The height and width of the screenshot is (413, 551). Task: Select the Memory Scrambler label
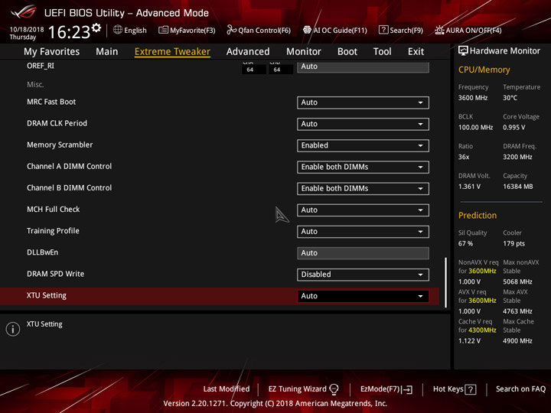60,145
